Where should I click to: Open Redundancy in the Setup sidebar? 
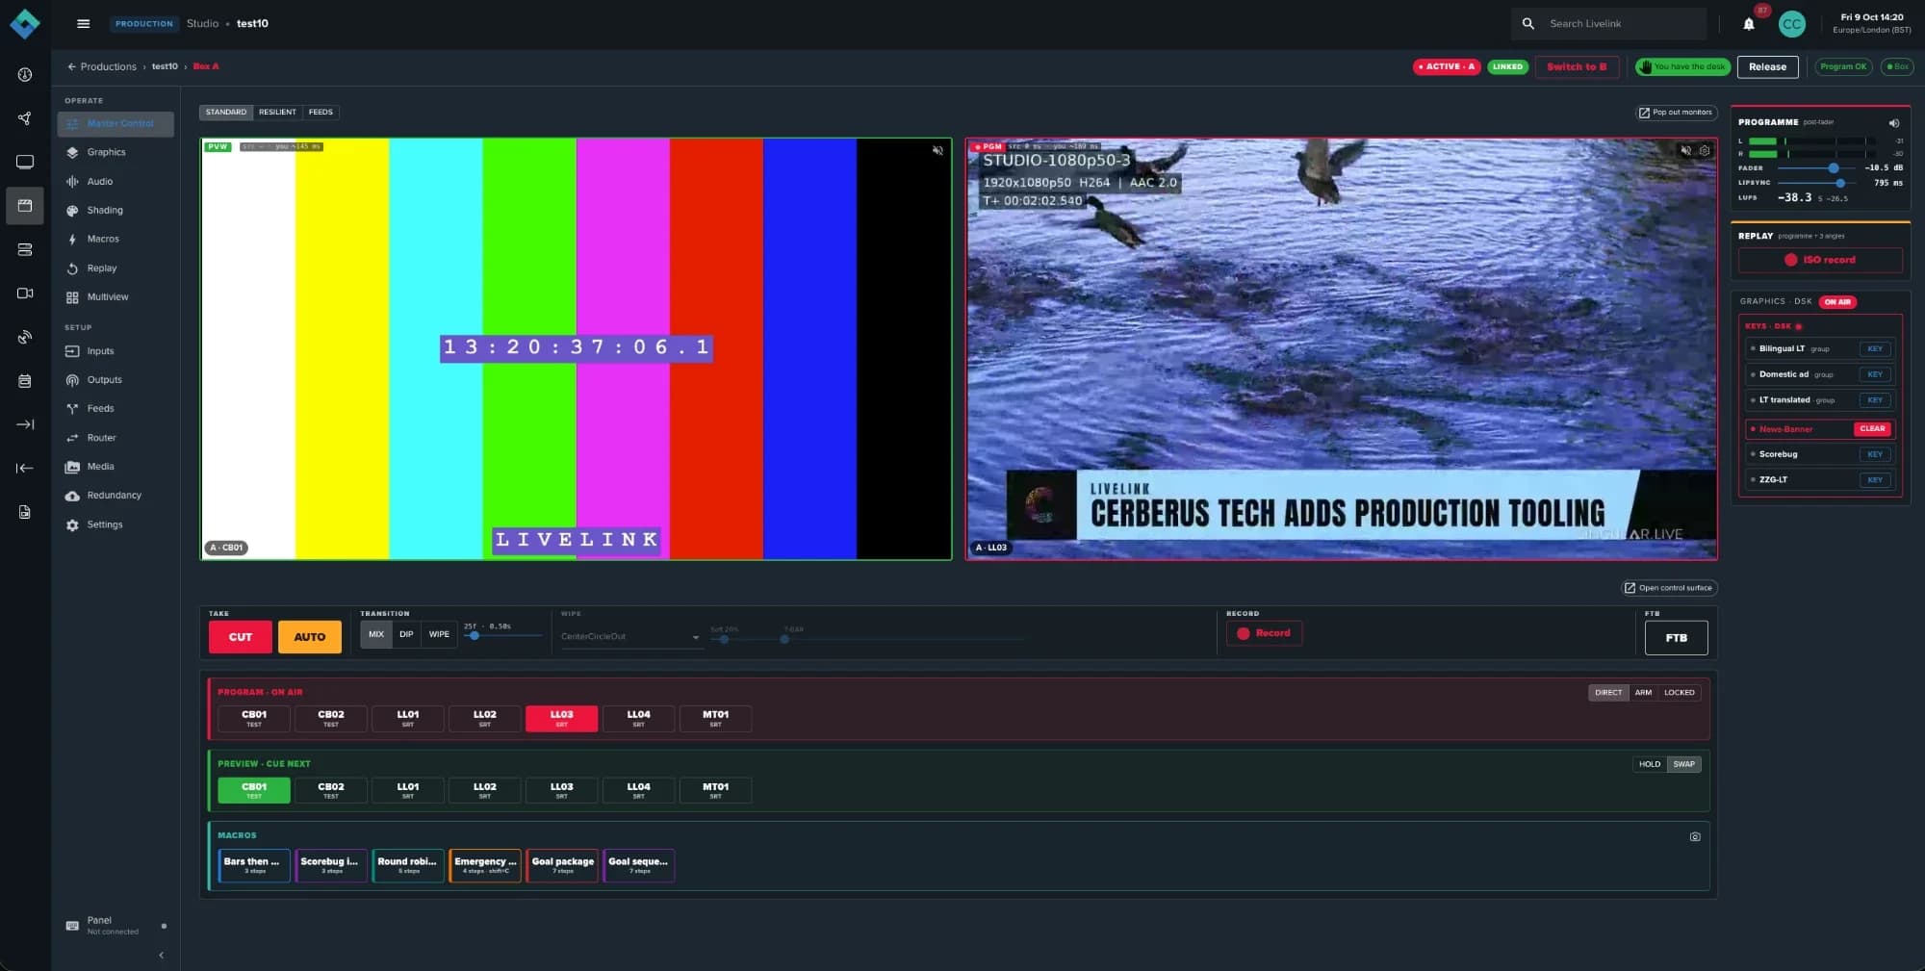pos(115,496)
